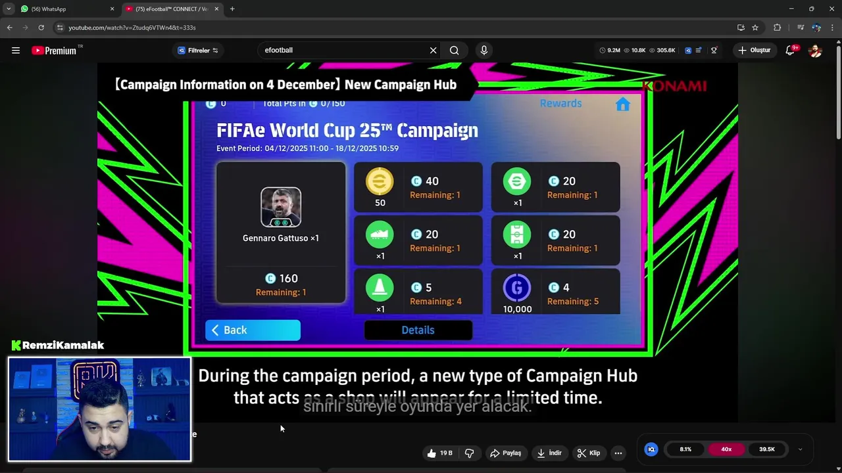Go back in browser history
Viewport: 842px width, 473px height.
(9, 28)
